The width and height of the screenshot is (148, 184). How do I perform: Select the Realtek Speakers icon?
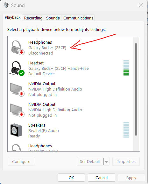point(16,130)
